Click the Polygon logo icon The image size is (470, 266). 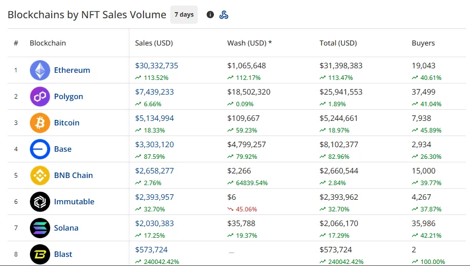[40, 97]
